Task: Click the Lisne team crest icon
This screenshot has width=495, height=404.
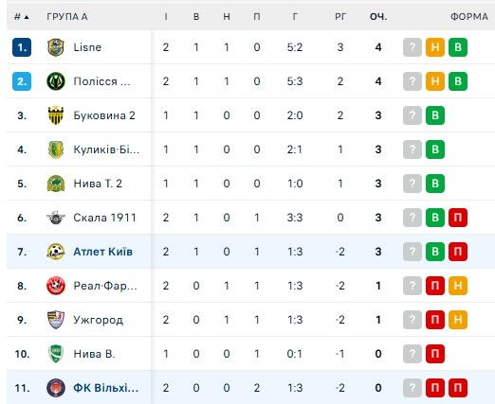Action: pos(56,47)
